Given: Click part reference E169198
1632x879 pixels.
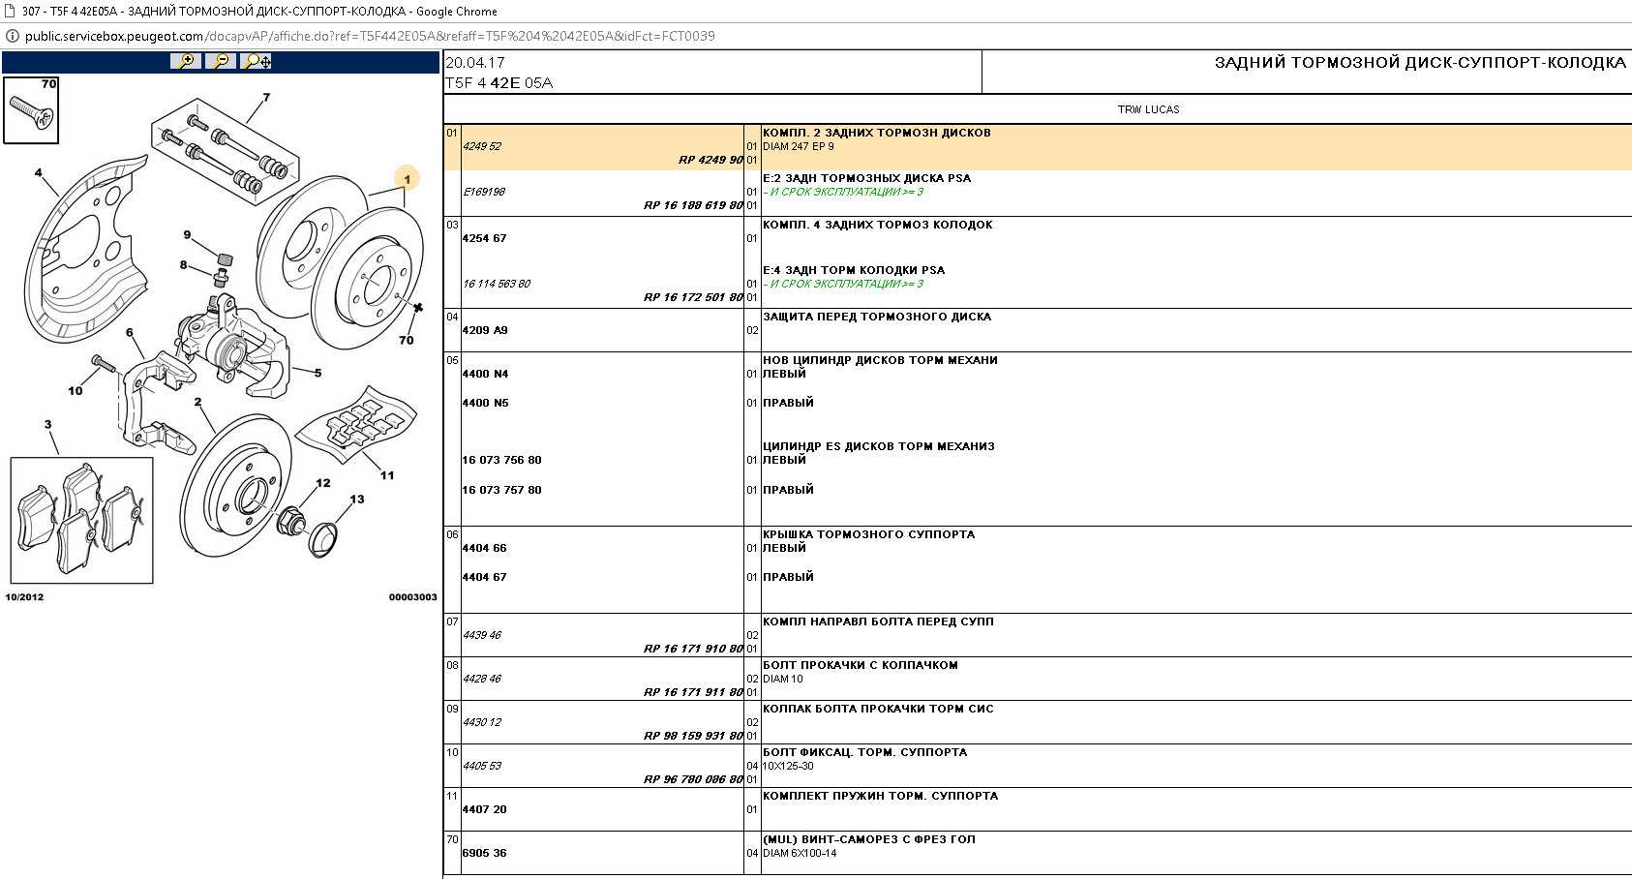Looking at the screenshot, I should point(484,193).
